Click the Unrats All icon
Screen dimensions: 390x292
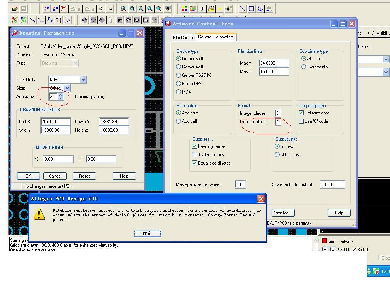(x=15, y=20)
